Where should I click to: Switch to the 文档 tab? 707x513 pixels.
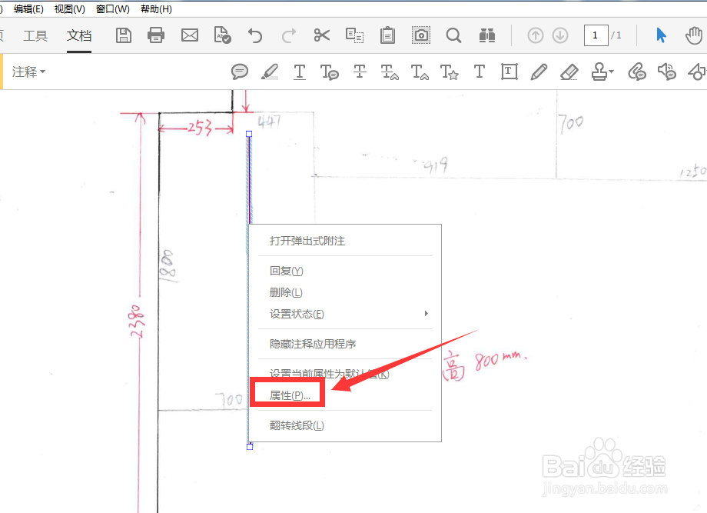point(79,35)
